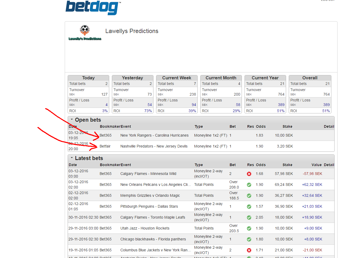The width and height of the screenshot is (362, 258).
Task: Click the 2.05 odds for Calgary Flames - Toronto
Action: pos(259,217)
